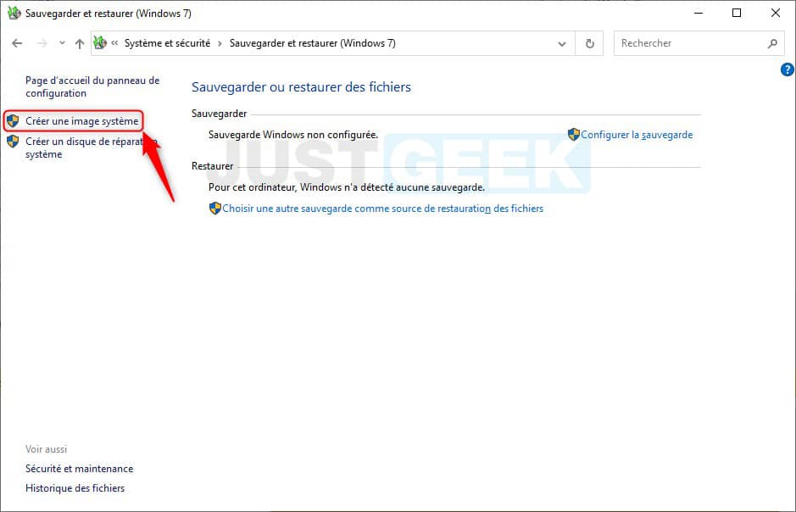Click the text Sauvegarde Windows non configurée
This screenshot has width=796, height=512.
293,135
